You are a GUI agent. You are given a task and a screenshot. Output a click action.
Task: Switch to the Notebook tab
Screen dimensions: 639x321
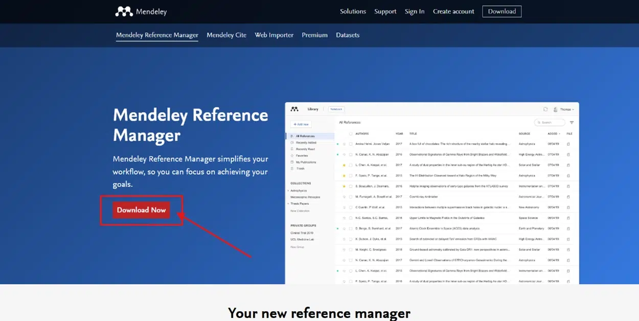(x=337, y=109)
